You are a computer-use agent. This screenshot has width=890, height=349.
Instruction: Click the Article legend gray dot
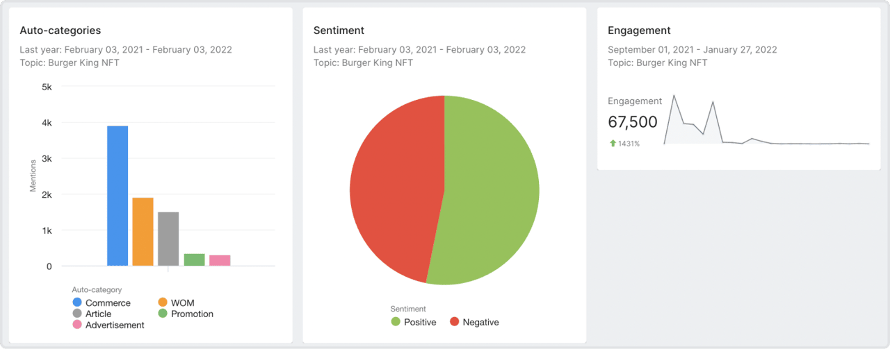click(77, 314)
